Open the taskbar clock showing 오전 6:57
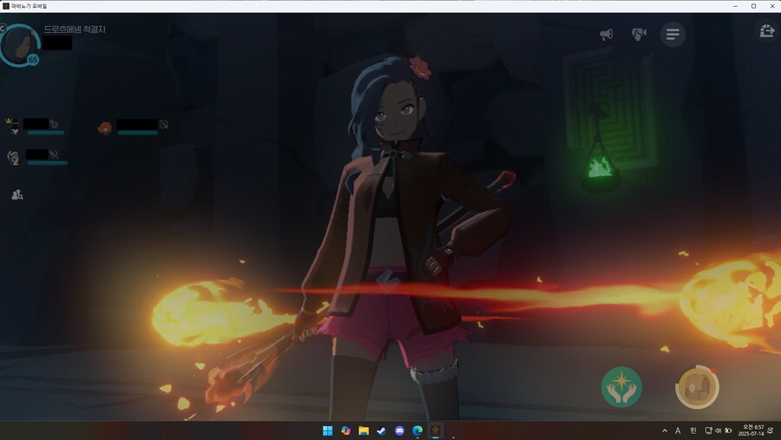The width and height of the screenshot is (781, 440). pos(751,430)
